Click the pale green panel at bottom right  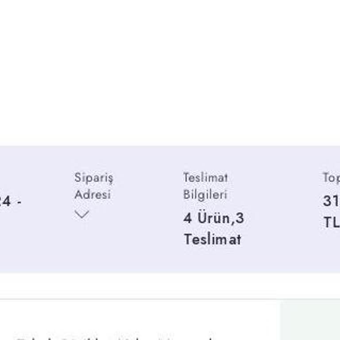coord(310,321)
